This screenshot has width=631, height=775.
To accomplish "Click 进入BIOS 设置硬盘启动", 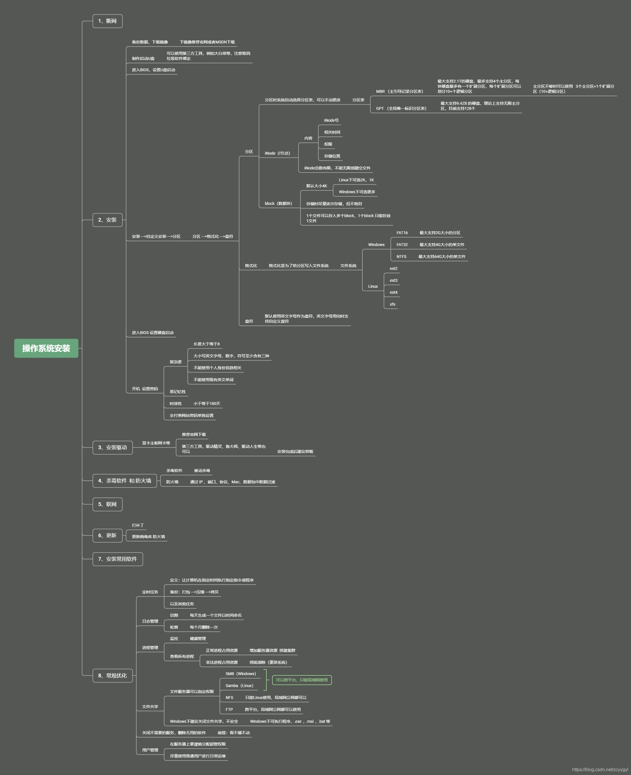I will (x=153, y=333).
